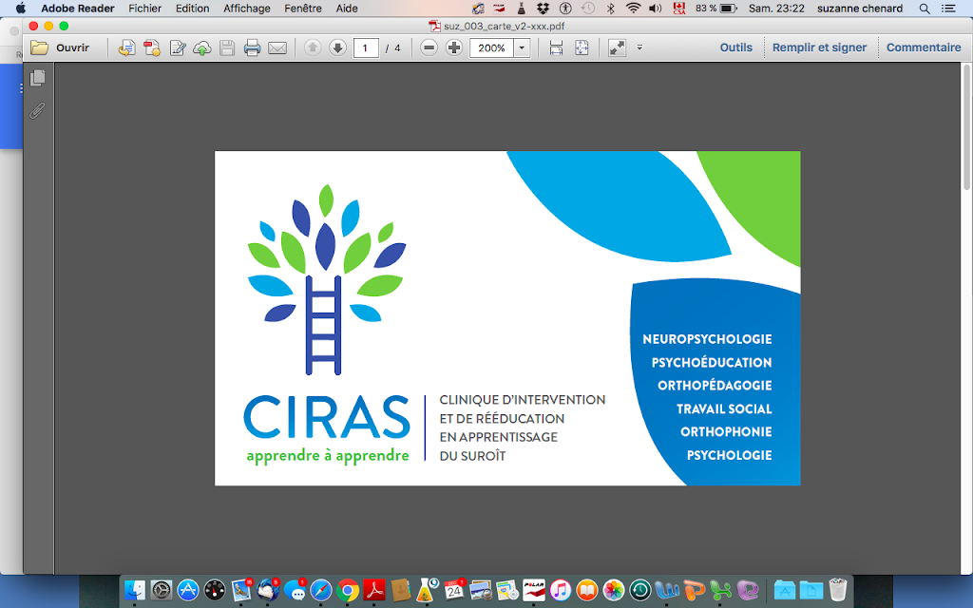Click suzanne chenard user menu
Viewport: 973px width, 608px height.
coord(859,9)
